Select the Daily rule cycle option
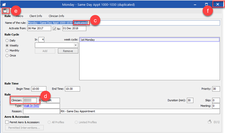The width and height of the screenshot is (225, 133). (x=7, y=41)
